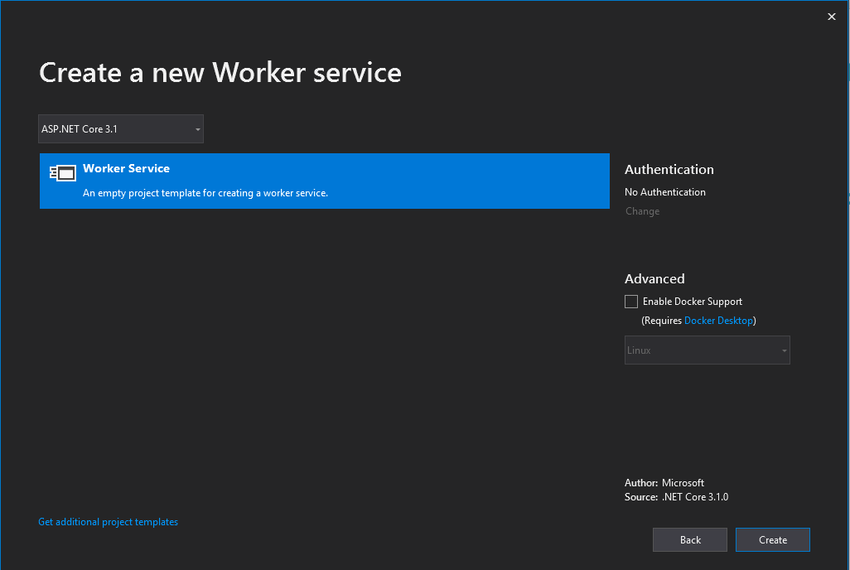Click the Change link under Authentication
Image resolution: width=850 pixels, height=570 pixels.
(642, 210)
